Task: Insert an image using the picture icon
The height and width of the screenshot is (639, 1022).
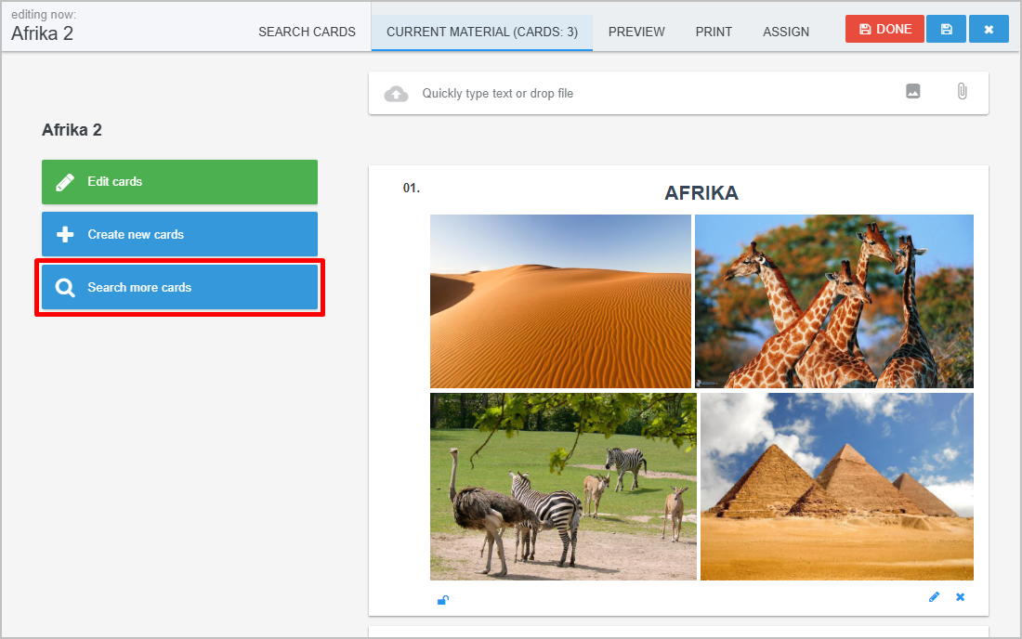Action: pos(913,91)
